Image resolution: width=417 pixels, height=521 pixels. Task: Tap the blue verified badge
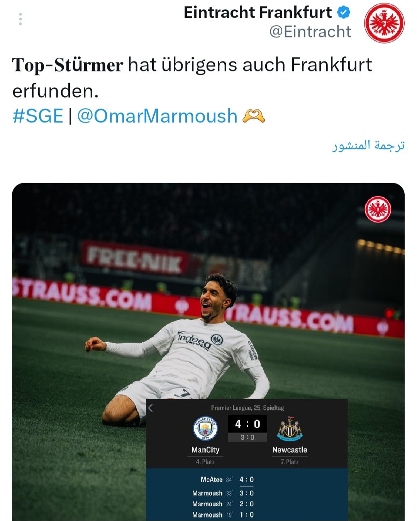(344, 12)
